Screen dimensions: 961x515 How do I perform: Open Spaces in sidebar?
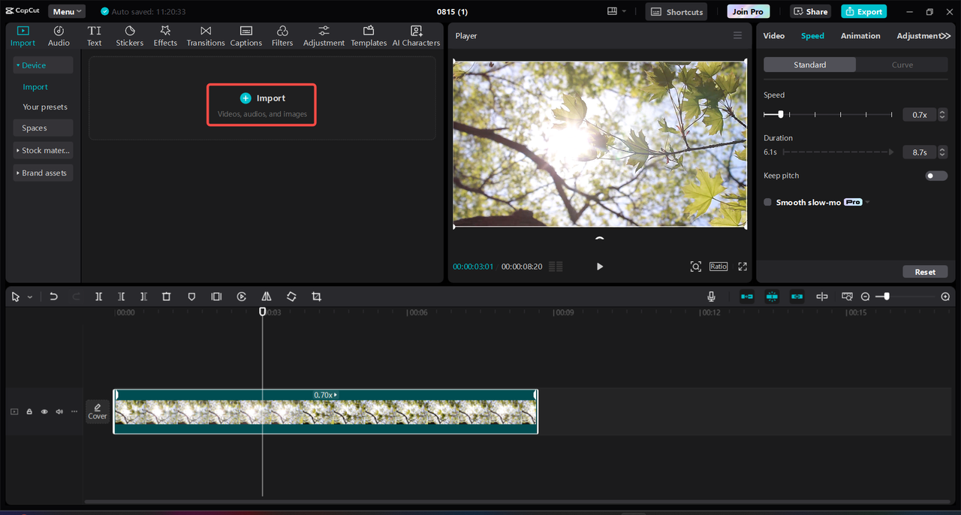(x=43, y=128)
